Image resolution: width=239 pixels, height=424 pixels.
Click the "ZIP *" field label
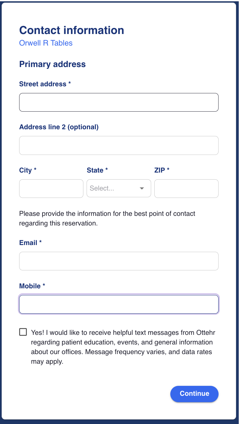(x=162, y=170)
